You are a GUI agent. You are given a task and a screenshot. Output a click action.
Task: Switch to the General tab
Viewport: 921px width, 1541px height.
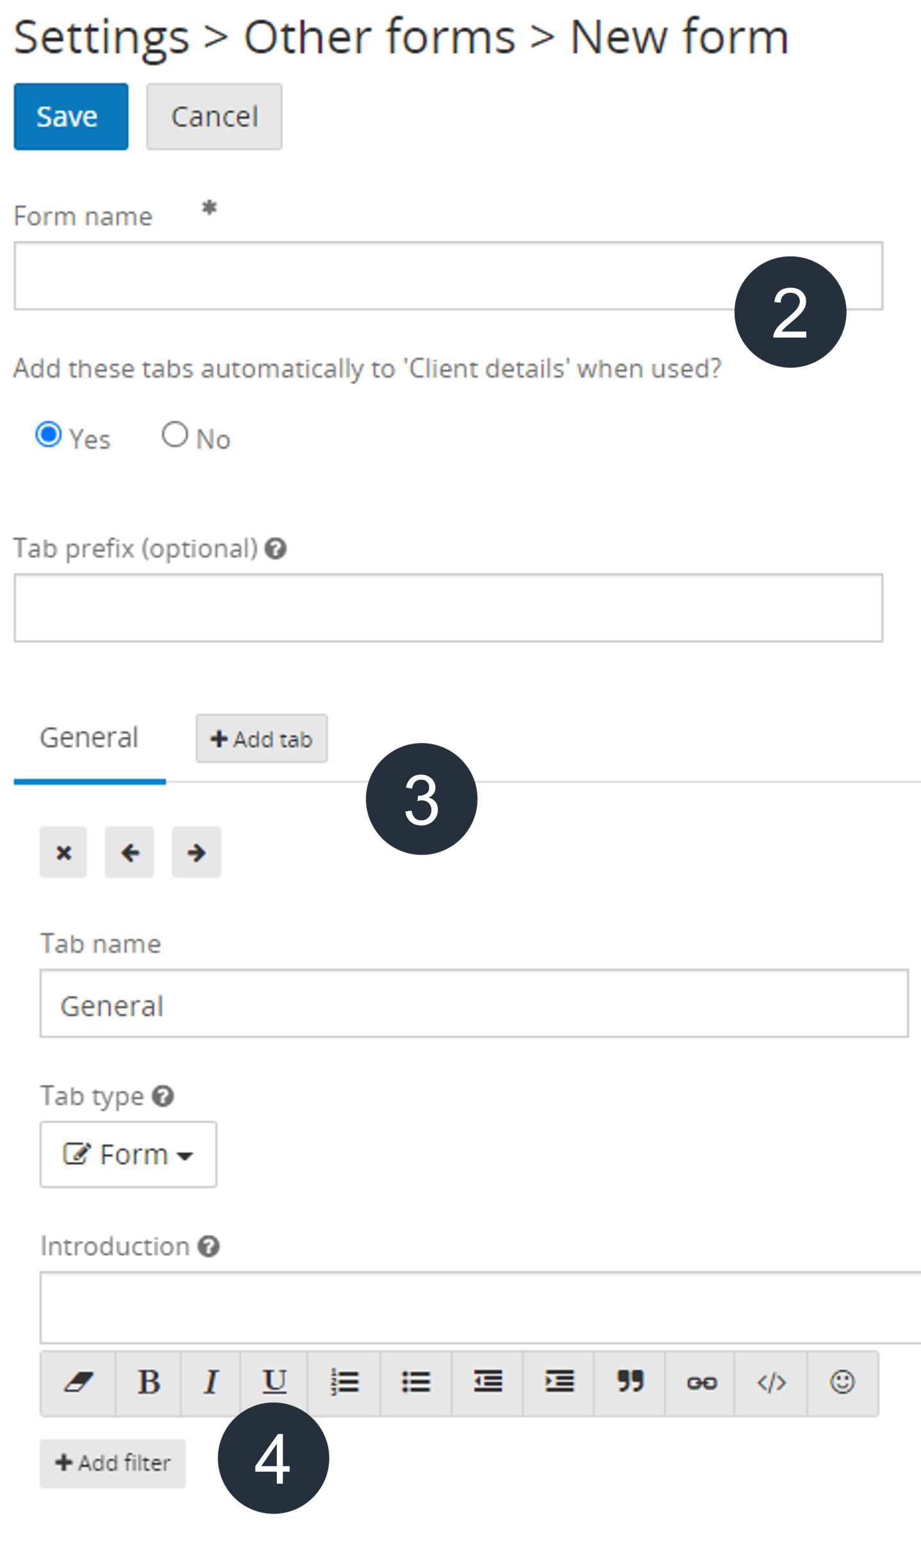tap(89, 738)
